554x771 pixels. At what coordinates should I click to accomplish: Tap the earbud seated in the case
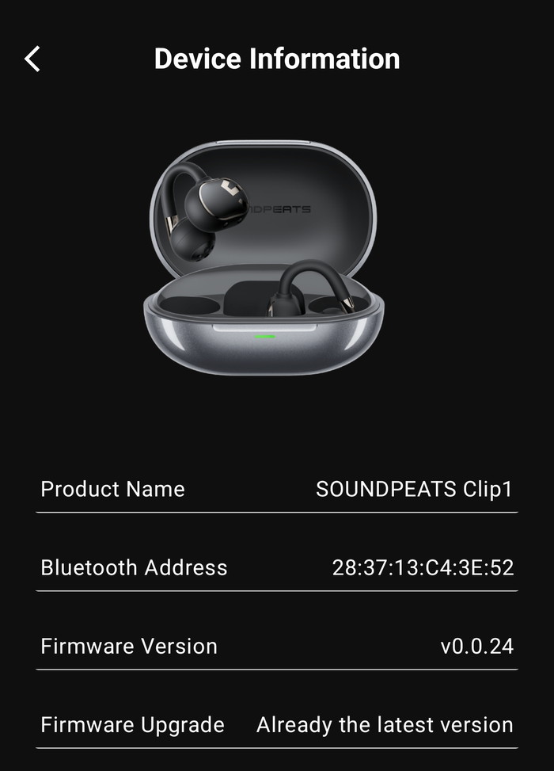pos(310,289)
